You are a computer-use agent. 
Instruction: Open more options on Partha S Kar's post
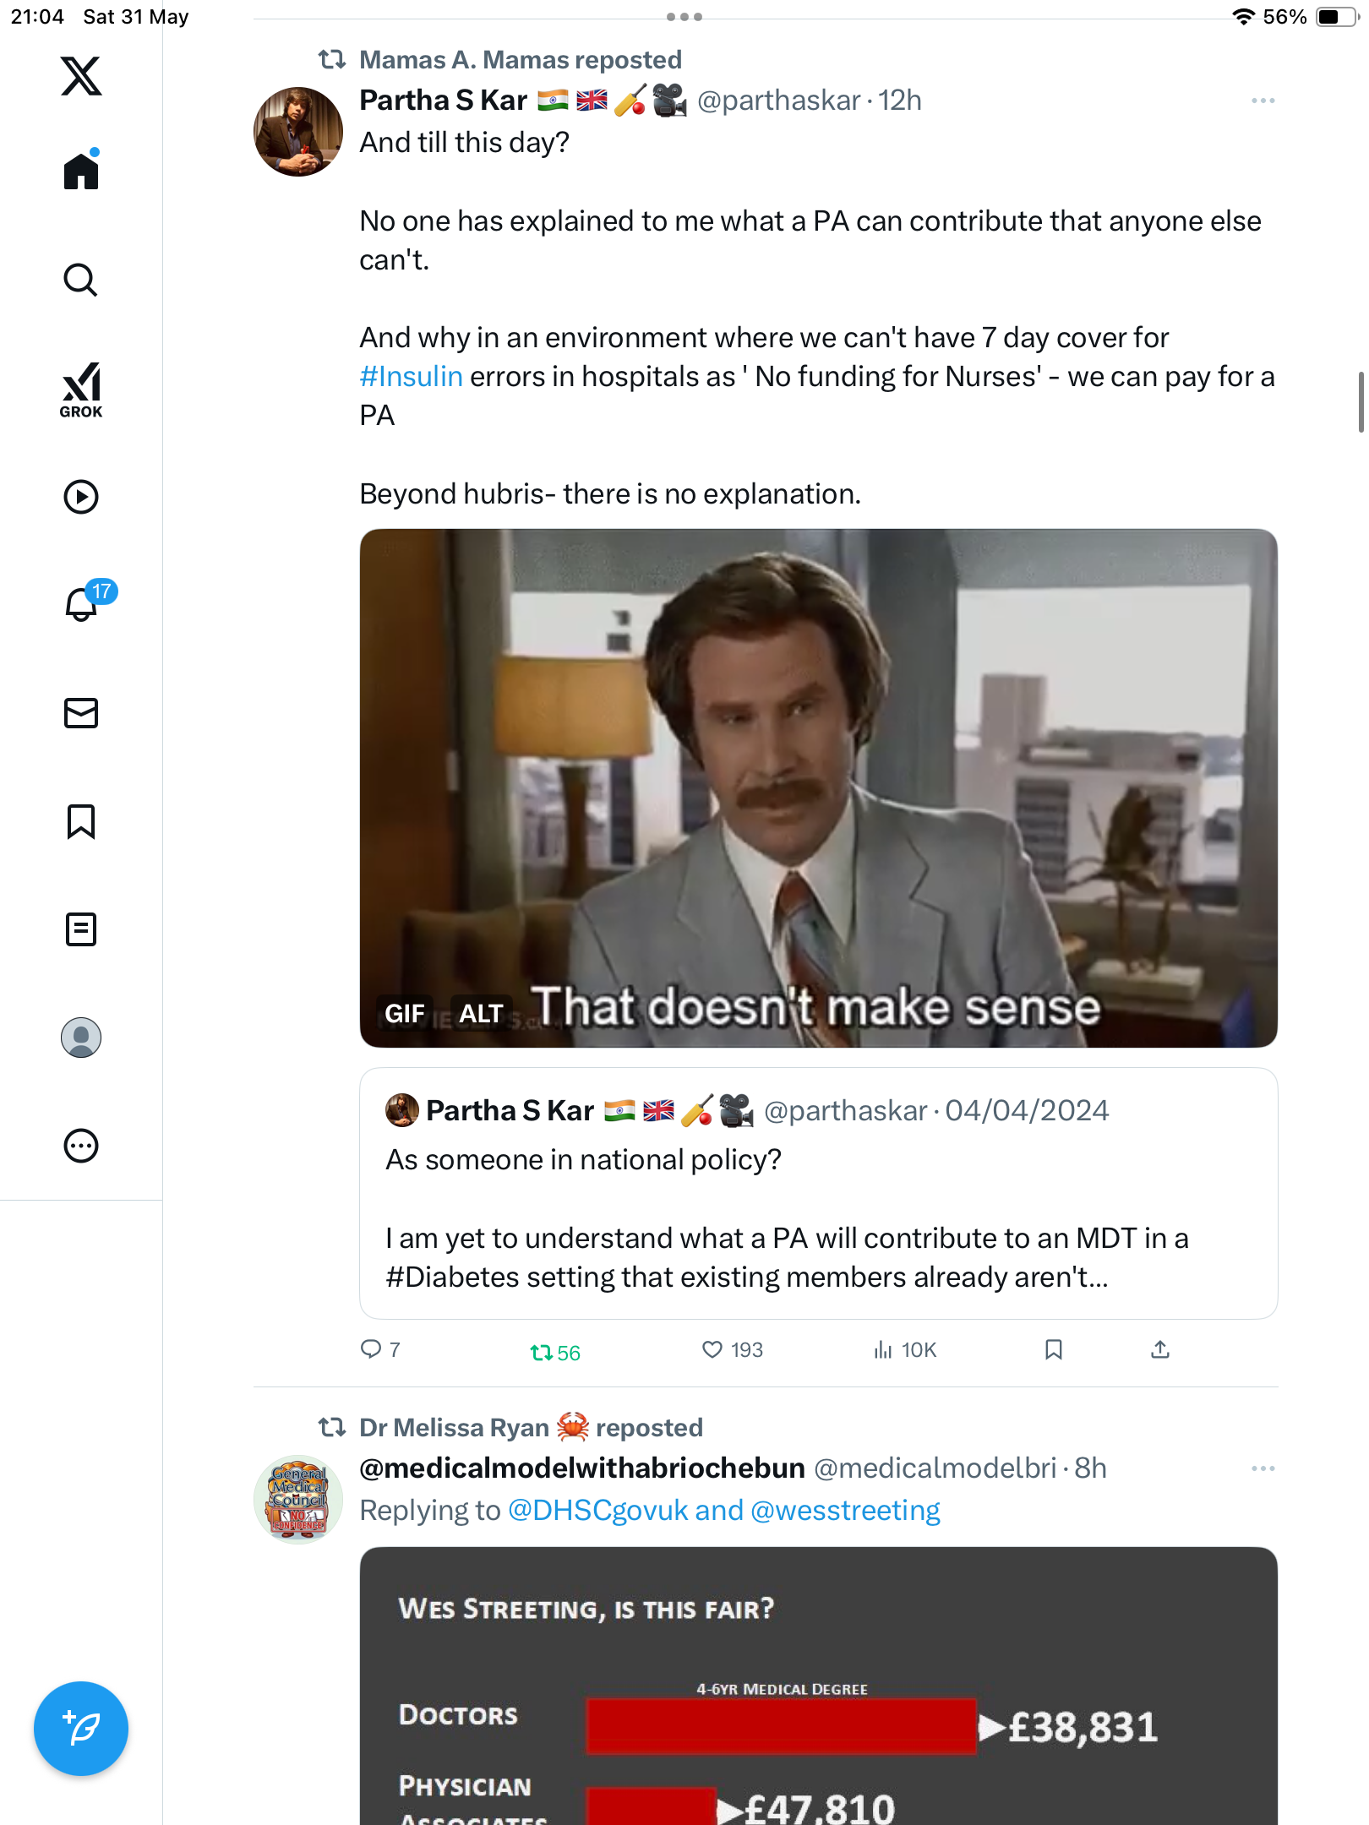pos(1263,101)
